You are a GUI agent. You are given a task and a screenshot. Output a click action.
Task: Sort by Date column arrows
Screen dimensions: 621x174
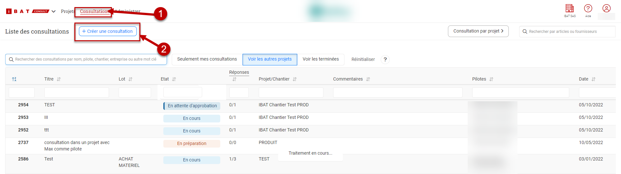point(594,79)
